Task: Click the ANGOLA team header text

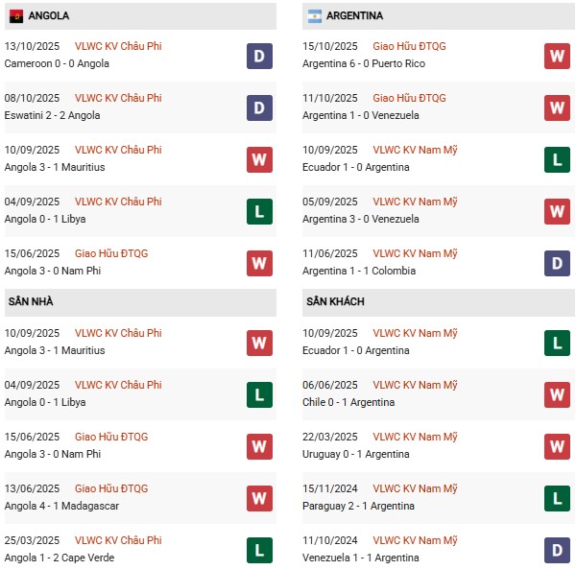Action: [x=49, y=16]
